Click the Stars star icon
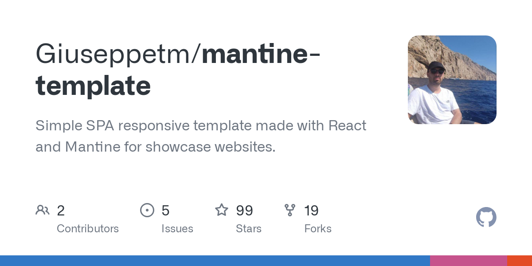 pos(222,210)
